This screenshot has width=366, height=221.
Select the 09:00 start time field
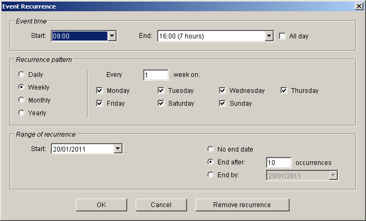click(x=80, y=36)
